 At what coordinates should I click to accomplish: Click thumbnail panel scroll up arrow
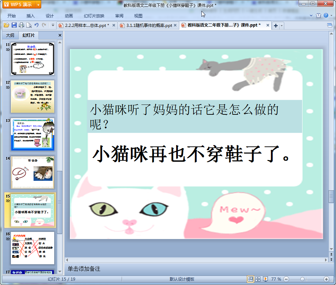[x=60, y=43]
